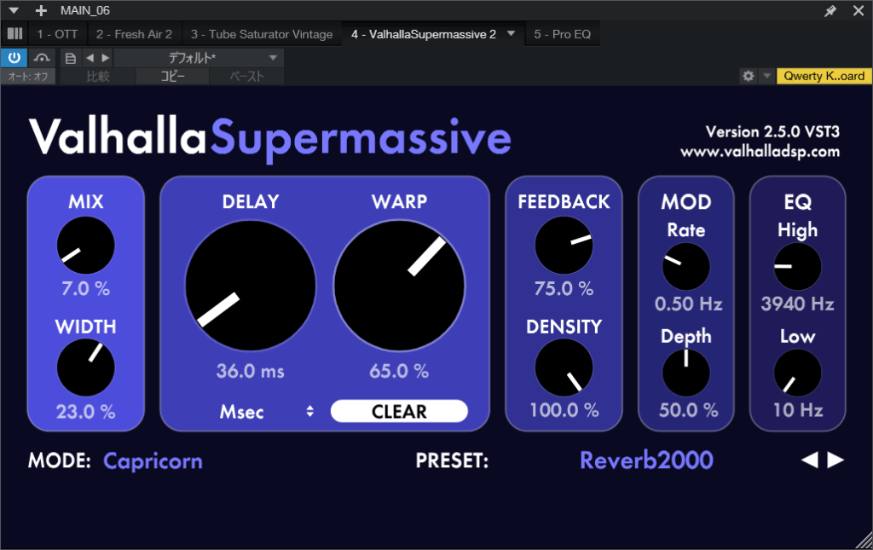Add a new insert with plus icon
Image resolution: width=873 pixels, height=550 pixels.
(x=41, y=11)
